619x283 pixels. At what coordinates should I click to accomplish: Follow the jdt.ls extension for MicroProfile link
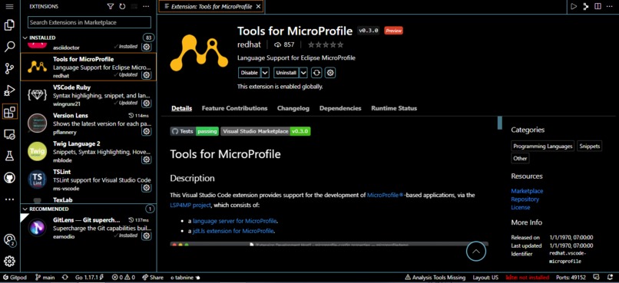click(233, 231)
